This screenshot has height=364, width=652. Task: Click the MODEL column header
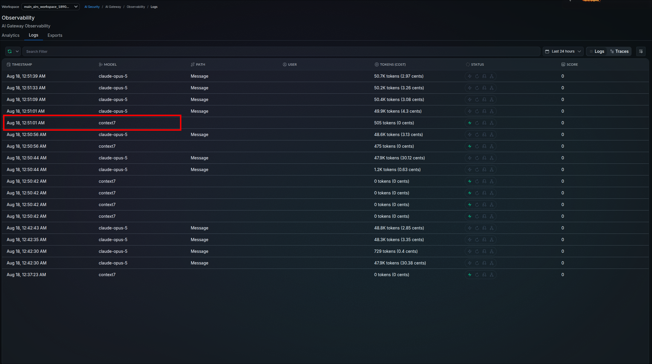point(108,65)
